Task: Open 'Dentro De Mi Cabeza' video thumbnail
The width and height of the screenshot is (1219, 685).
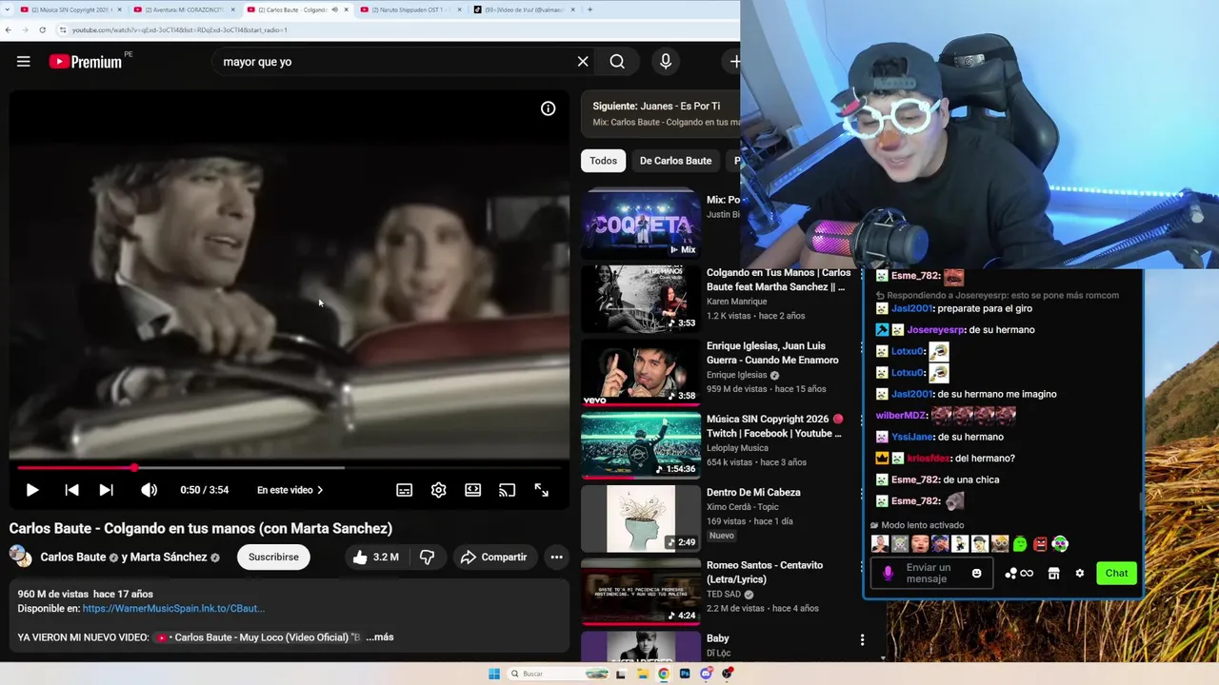Action: [x=641, y=518]
